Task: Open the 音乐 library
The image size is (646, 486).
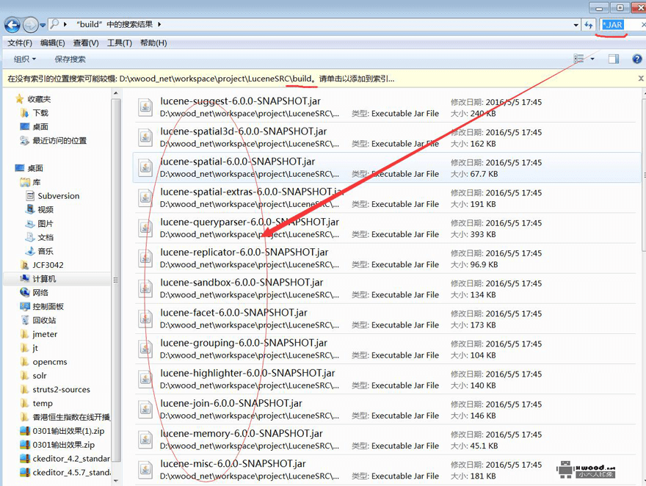Action: click(40, 251)
